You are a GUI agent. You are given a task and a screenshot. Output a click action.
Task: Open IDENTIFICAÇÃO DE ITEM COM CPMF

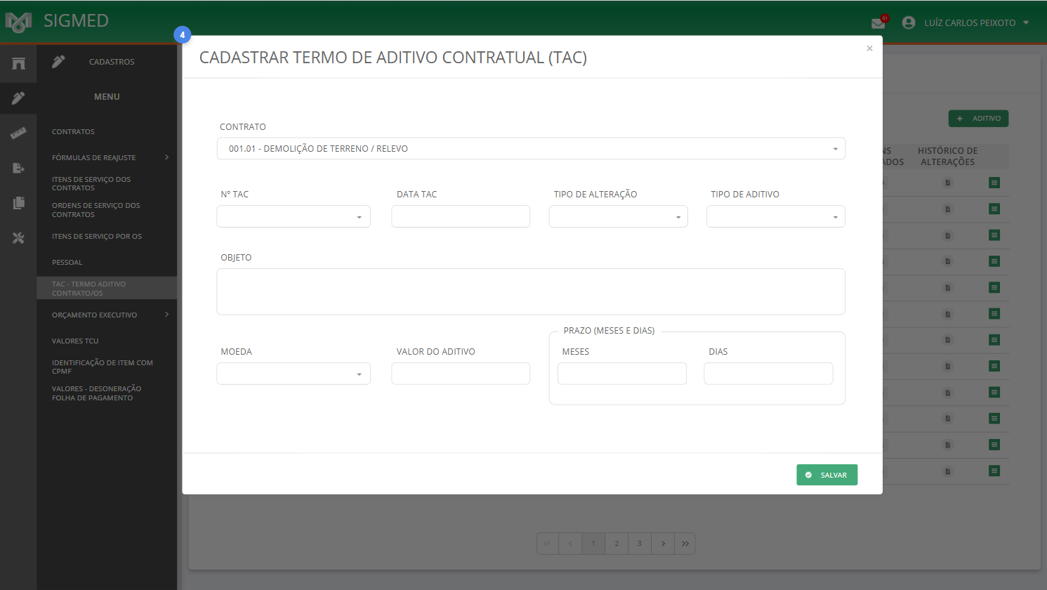tap(103, 367)
